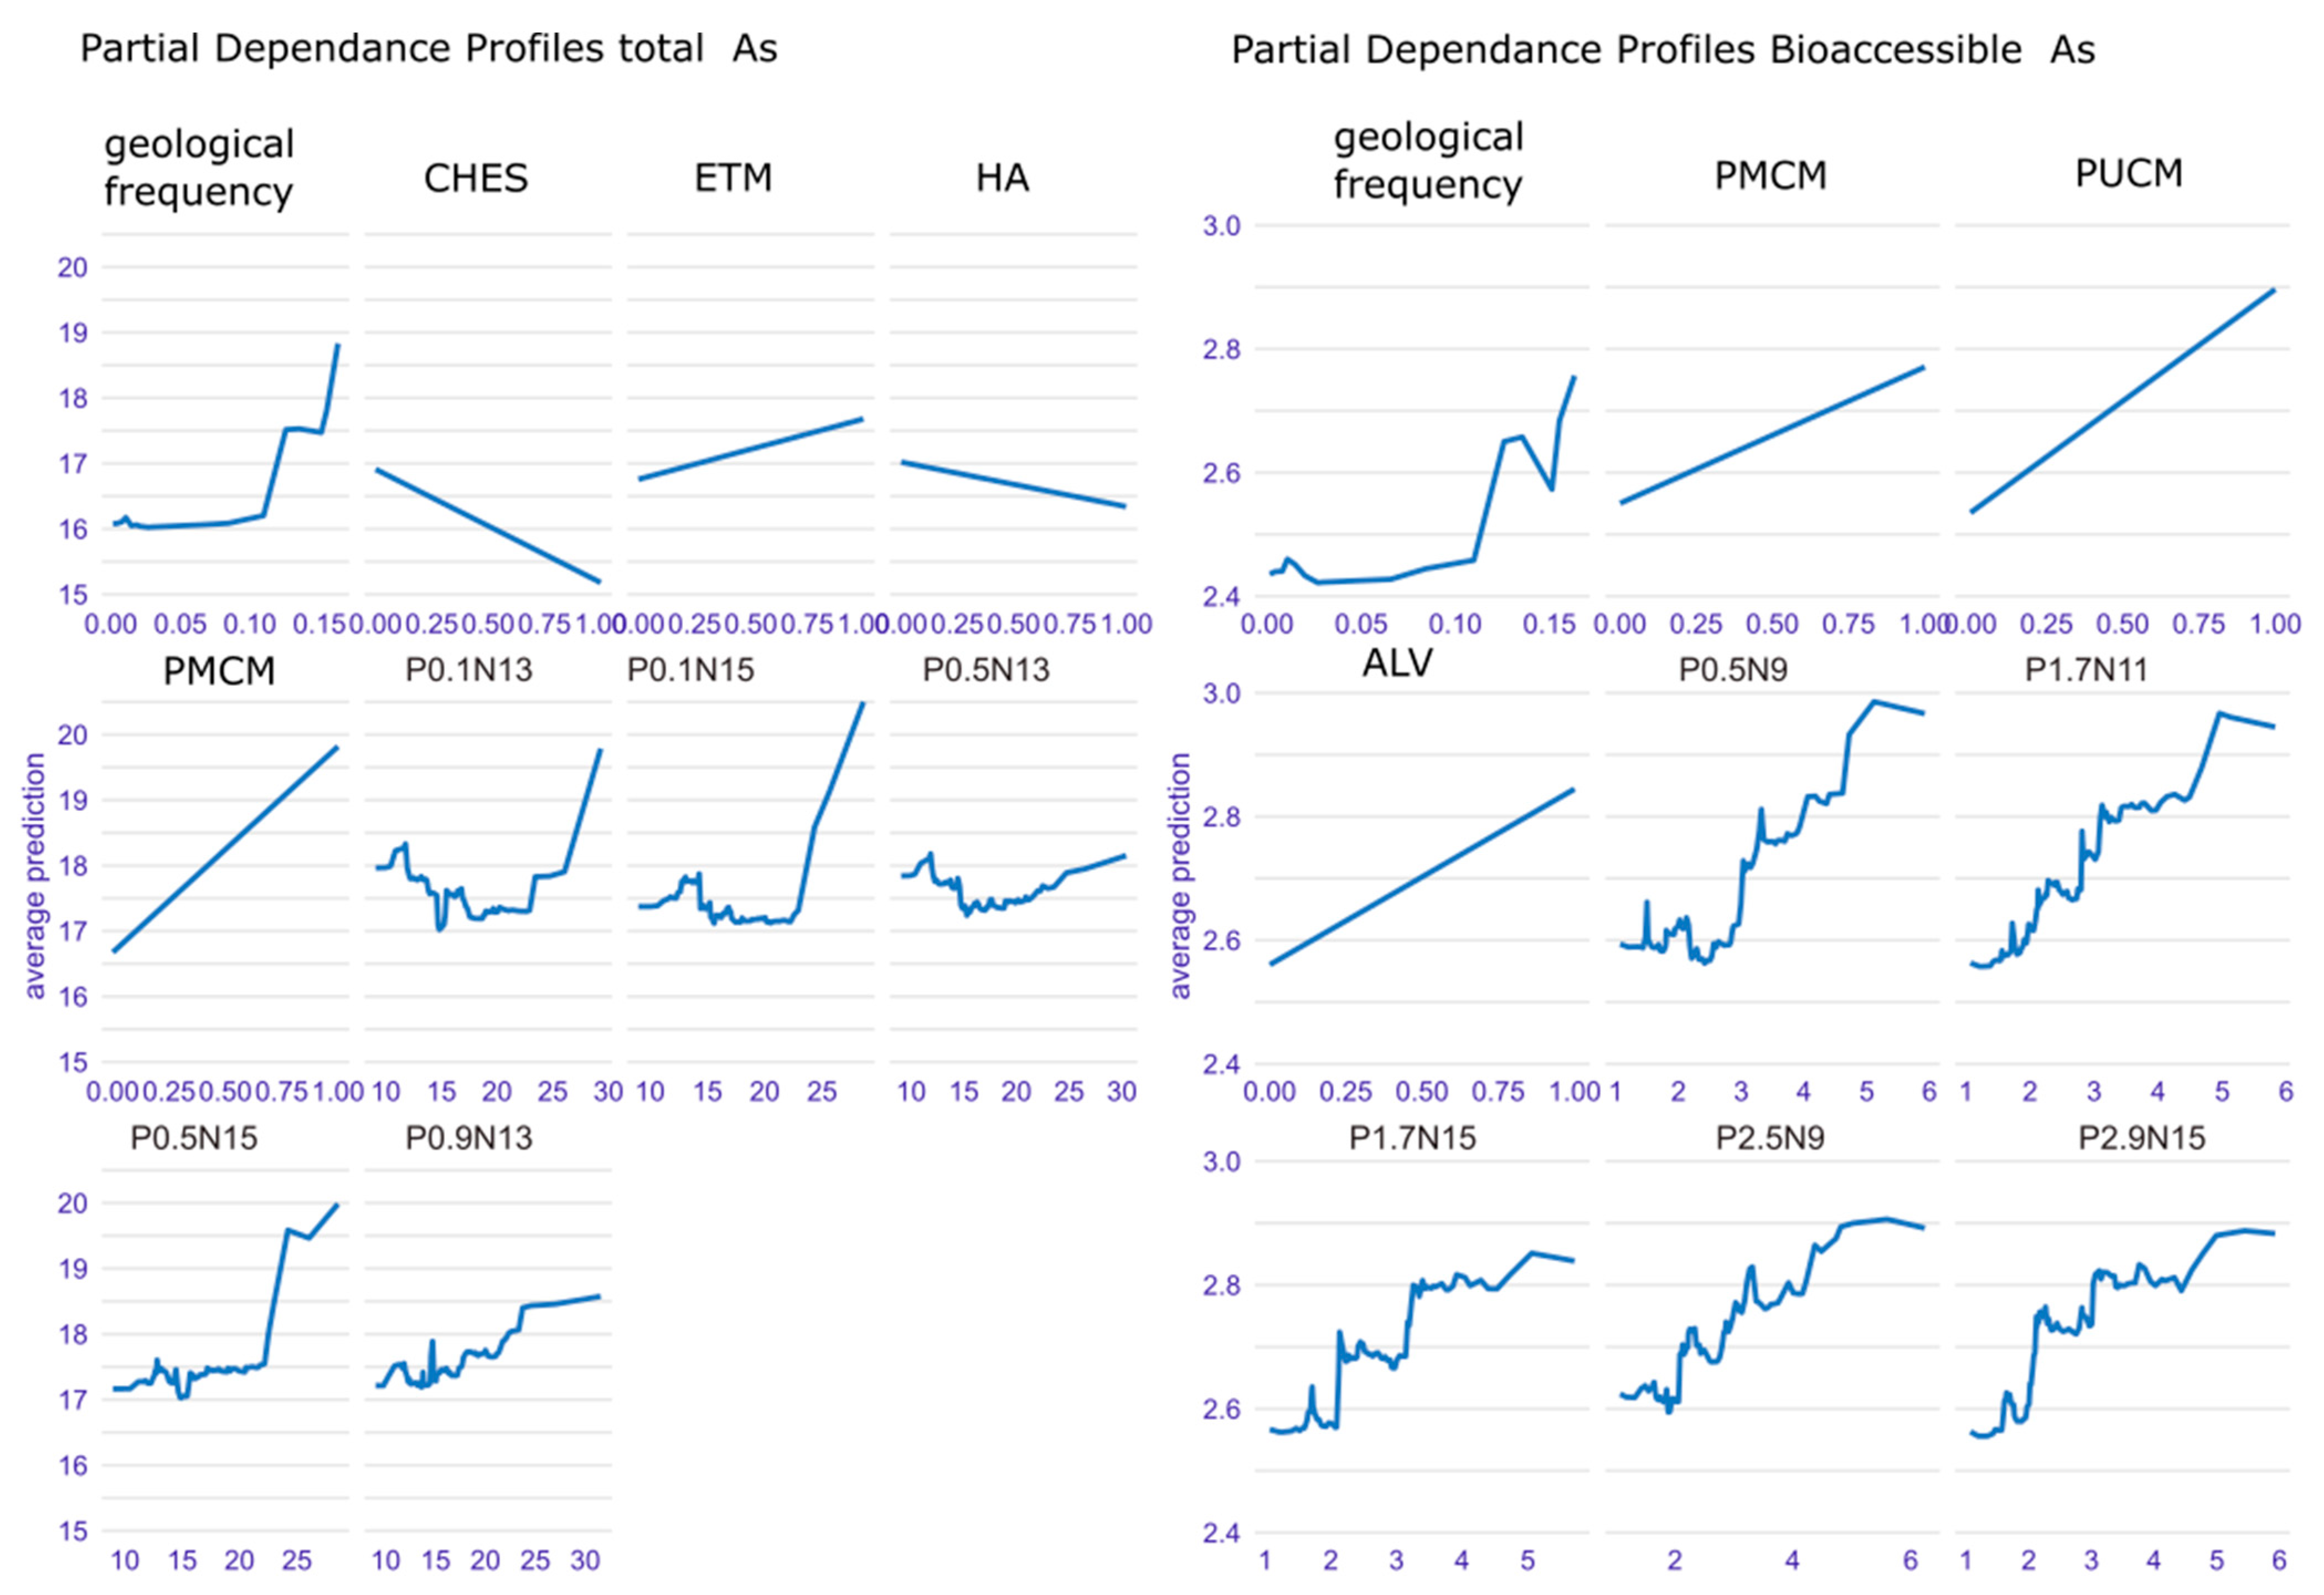Click the P1.7N11 plot label
Viewport: 2324px width, 1595px height.
point(2086,670)
